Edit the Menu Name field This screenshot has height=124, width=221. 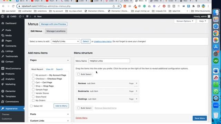(109, 61)
